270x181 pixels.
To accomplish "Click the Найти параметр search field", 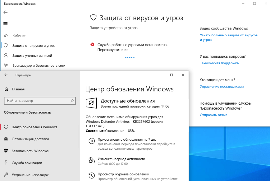I will (37, 101).
